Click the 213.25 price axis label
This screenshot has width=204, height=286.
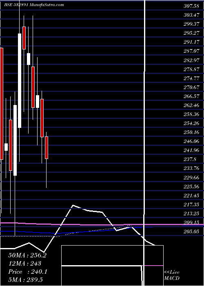point(191,214)
